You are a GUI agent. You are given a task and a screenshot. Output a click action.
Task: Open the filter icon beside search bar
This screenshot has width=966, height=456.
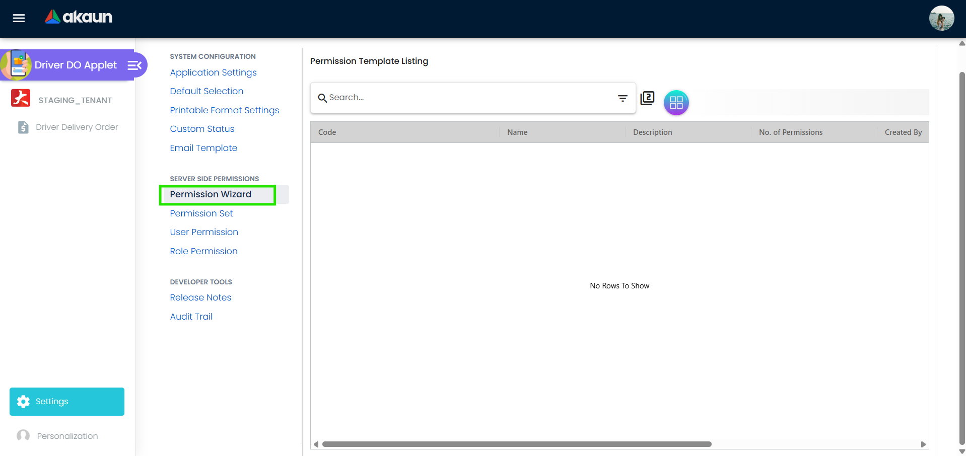tap(623, 98)
